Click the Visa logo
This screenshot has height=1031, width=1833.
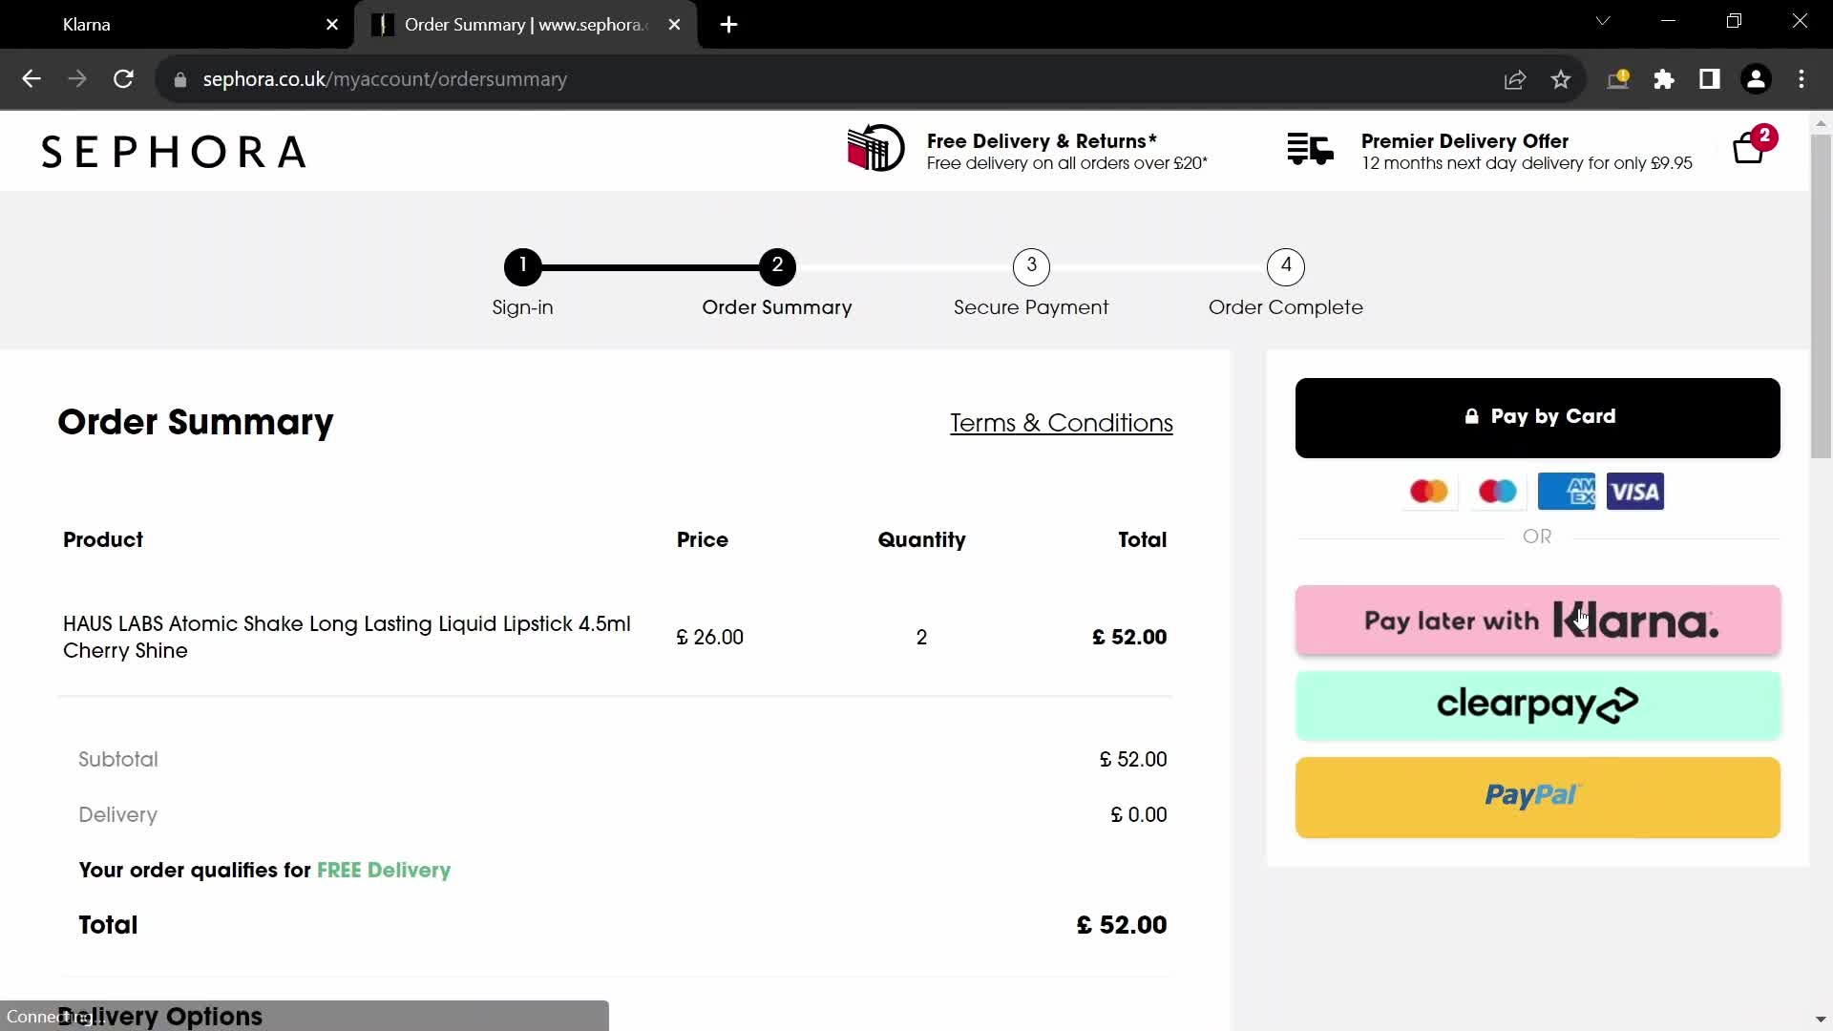(x=1635, y=492)
